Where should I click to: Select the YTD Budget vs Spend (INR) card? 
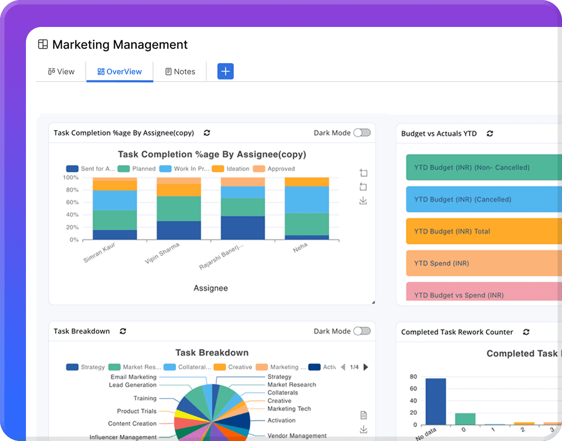click(x=484, y=291)
